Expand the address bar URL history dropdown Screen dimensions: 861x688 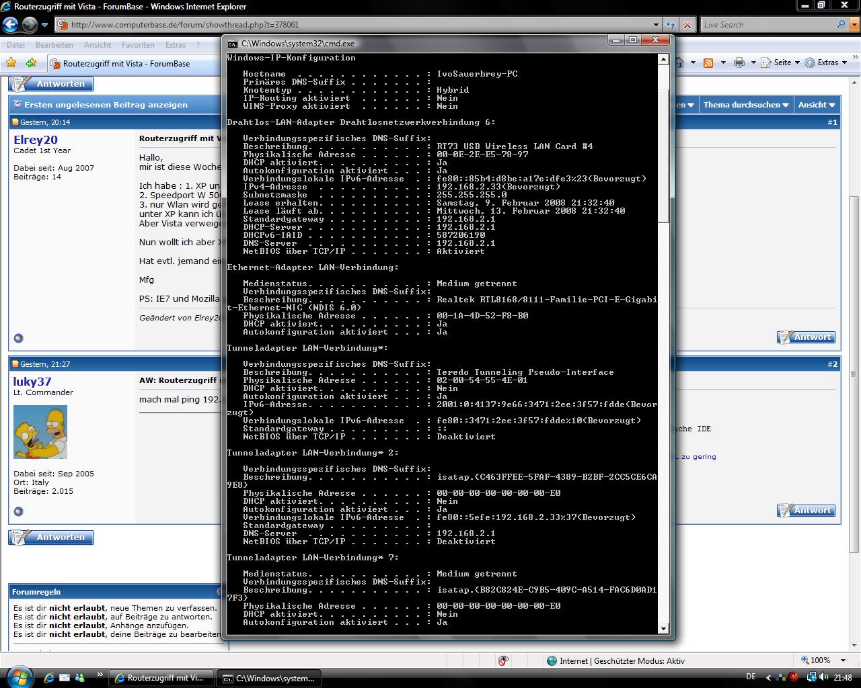[x=656, y=25]
